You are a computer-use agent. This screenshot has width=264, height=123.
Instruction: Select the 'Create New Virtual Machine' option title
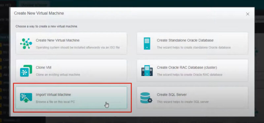point(57,40)
